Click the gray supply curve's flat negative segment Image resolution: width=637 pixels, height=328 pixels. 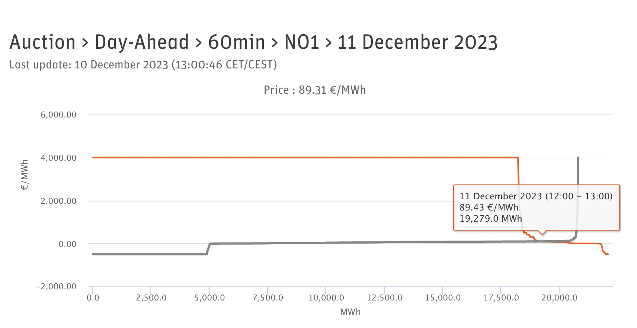(x=149, y=254)
